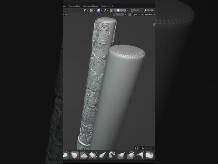Add a new workspace with the plus button
The height and width of the screenshot is (164, 218).
coord(112,6)
